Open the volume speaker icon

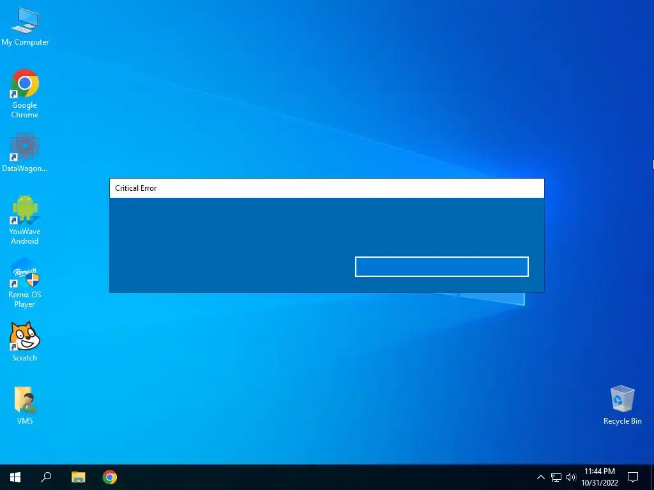[571, 477]
